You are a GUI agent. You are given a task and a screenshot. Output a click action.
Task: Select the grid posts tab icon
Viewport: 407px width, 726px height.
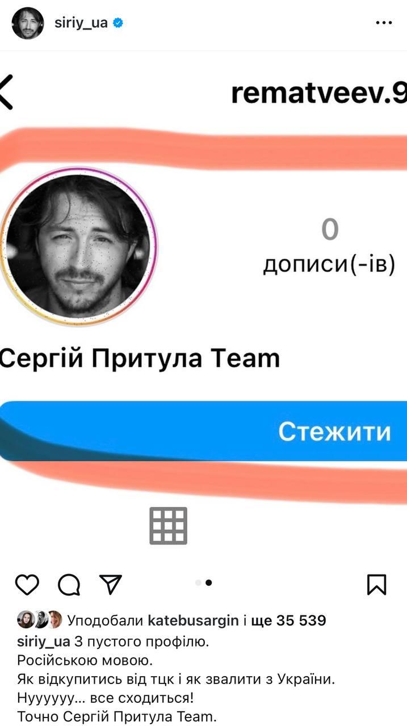click(169, 526)
